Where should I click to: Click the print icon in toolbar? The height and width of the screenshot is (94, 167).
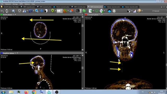click(x=102, y=11)
